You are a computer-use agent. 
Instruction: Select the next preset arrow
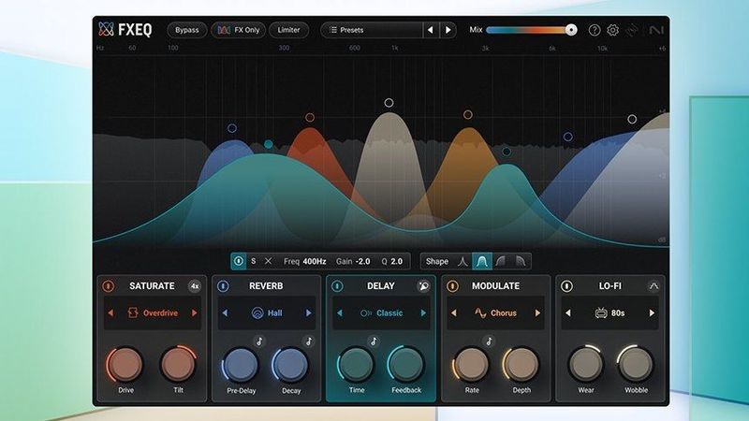point(448,30)
